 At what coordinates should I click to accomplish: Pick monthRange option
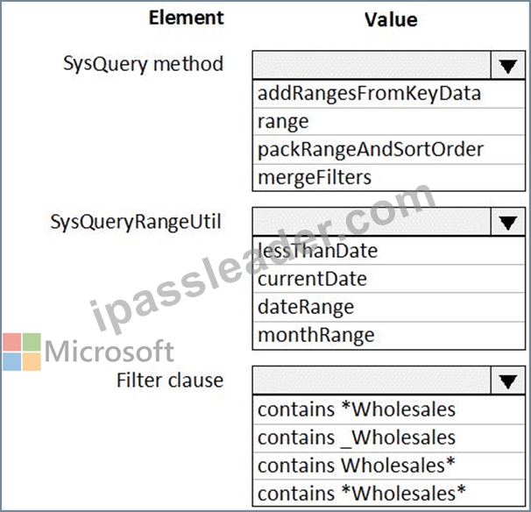(x=389, y=336)
